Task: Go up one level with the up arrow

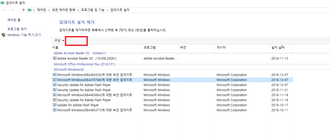Action: click(x=24, y=10)
